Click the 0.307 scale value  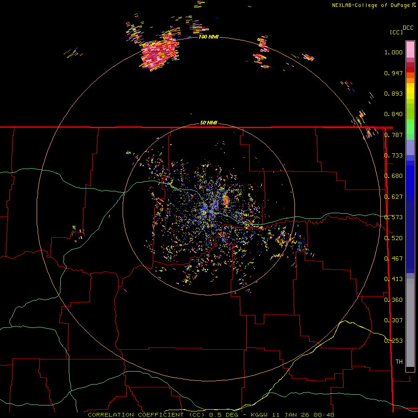(x=393, y=320)
